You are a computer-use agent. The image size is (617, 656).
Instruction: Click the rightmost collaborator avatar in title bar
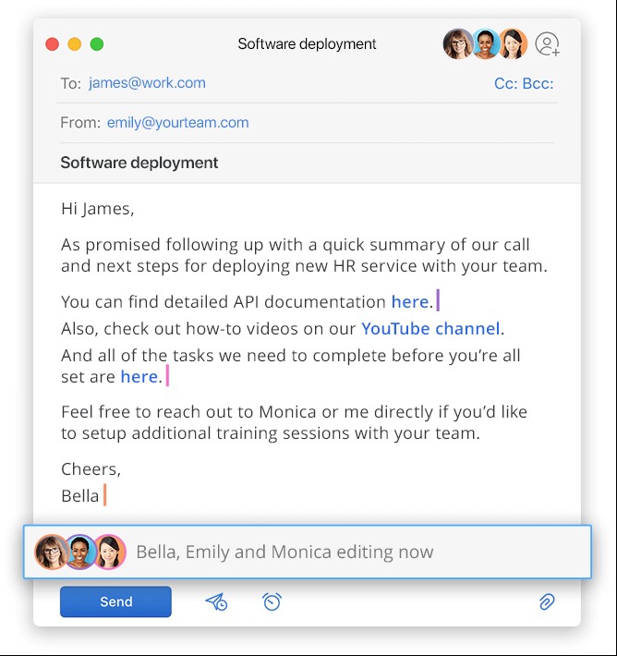tap(513, 44)
